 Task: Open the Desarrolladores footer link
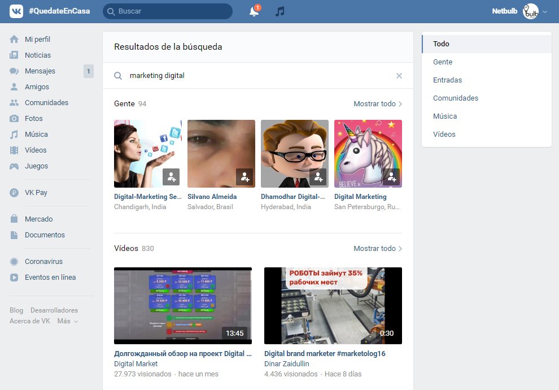click(x=54, y=310)
